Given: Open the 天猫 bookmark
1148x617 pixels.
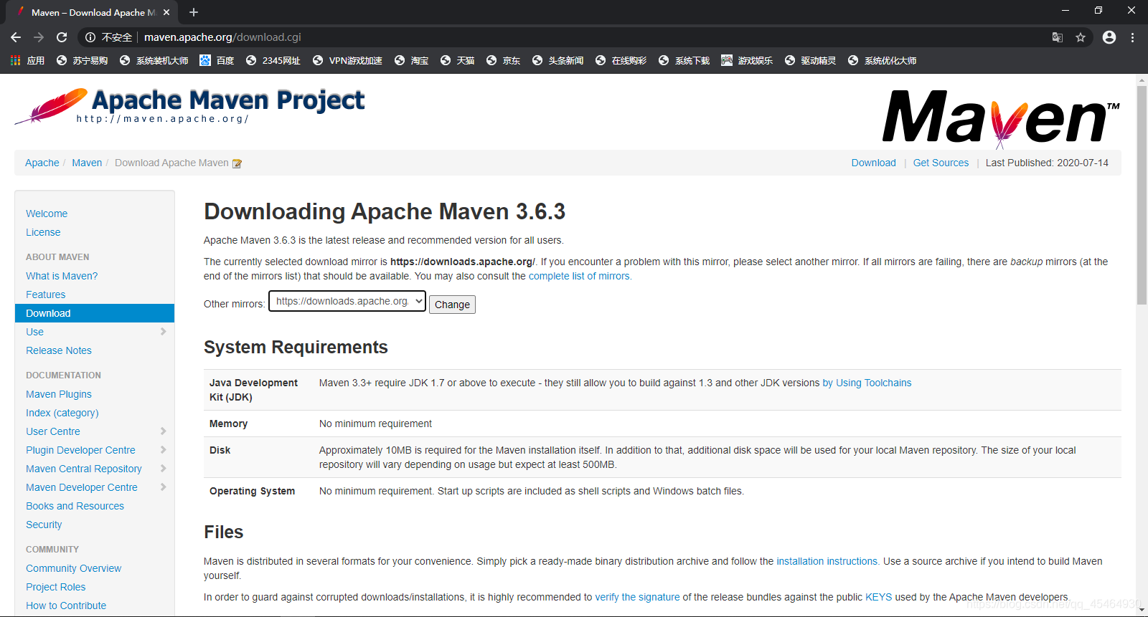Looking at the screenshot, I should click(457, 61).
